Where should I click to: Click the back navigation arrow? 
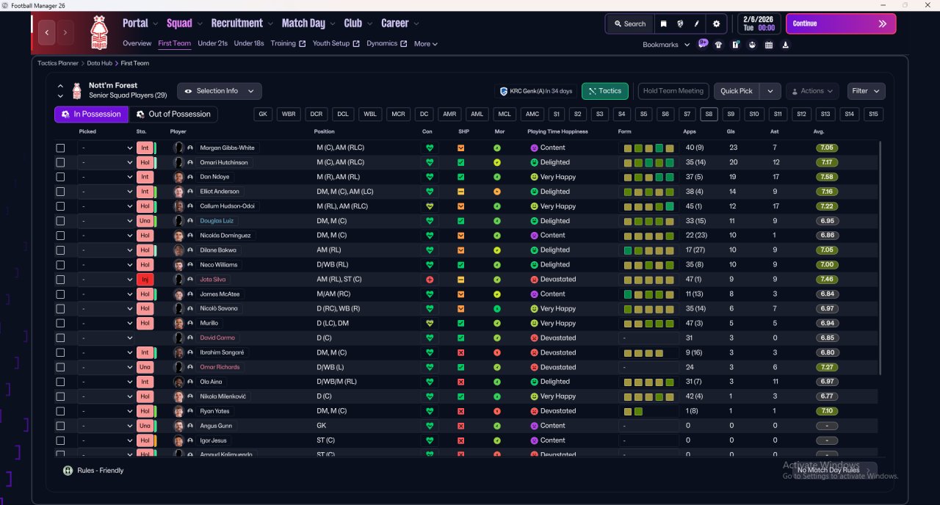coord(48,32)
